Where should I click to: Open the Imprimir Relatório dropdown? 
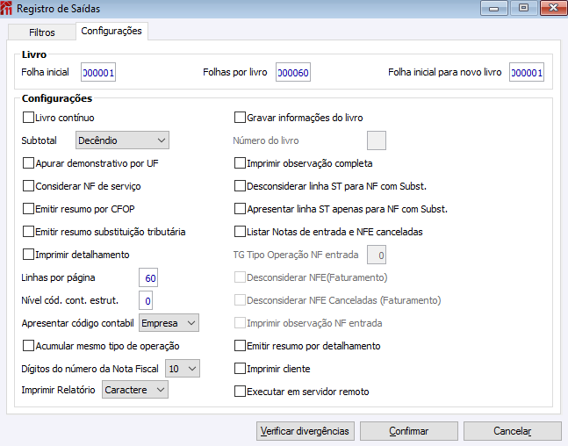tap(135, 389)
